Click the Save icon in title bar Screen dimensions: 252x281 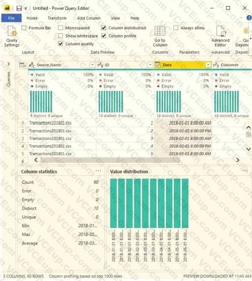tap(19, 8)
